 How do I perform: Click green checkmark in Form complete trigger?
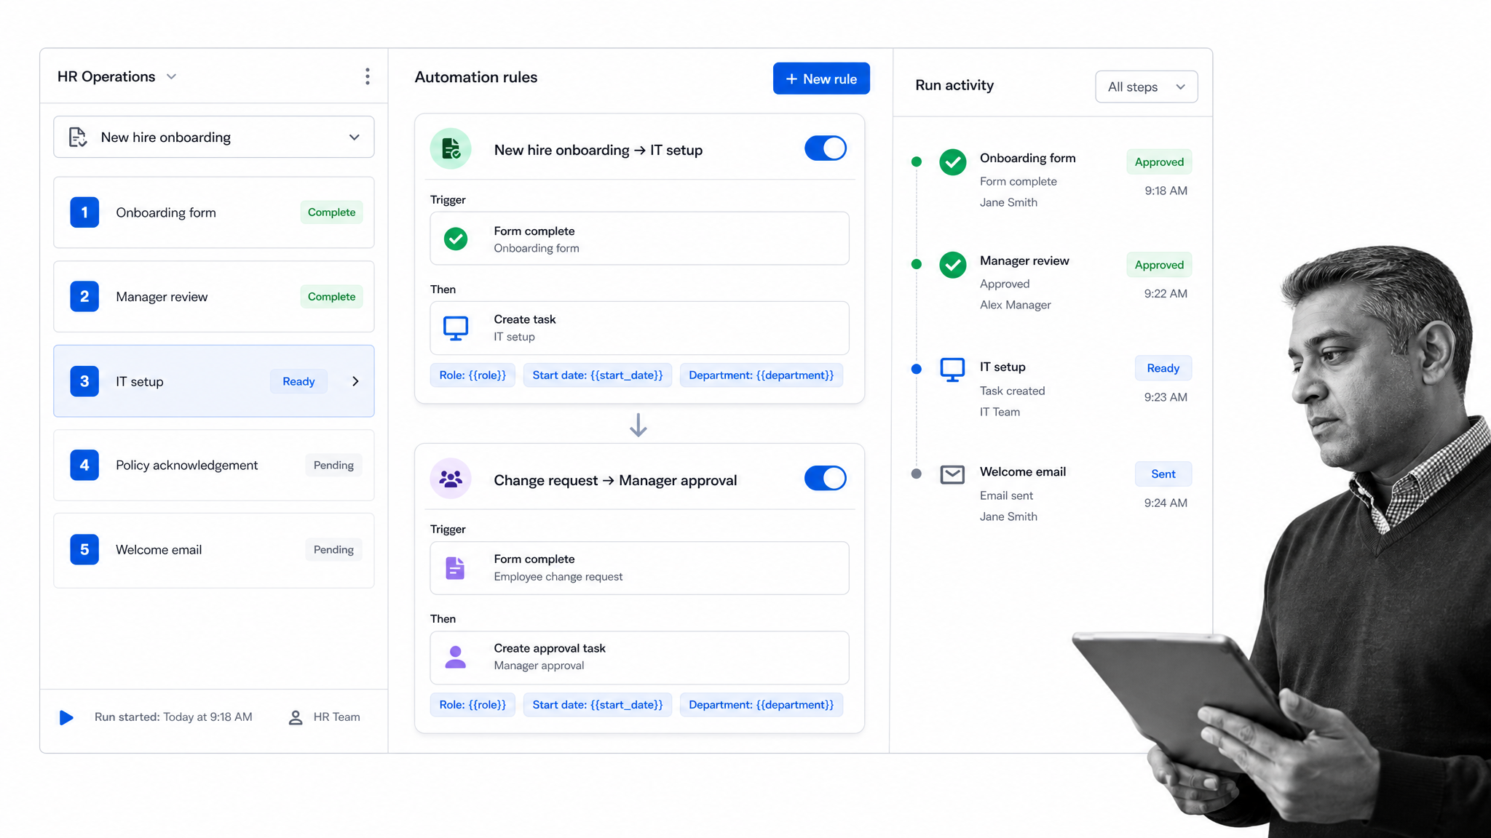point(456,239)
